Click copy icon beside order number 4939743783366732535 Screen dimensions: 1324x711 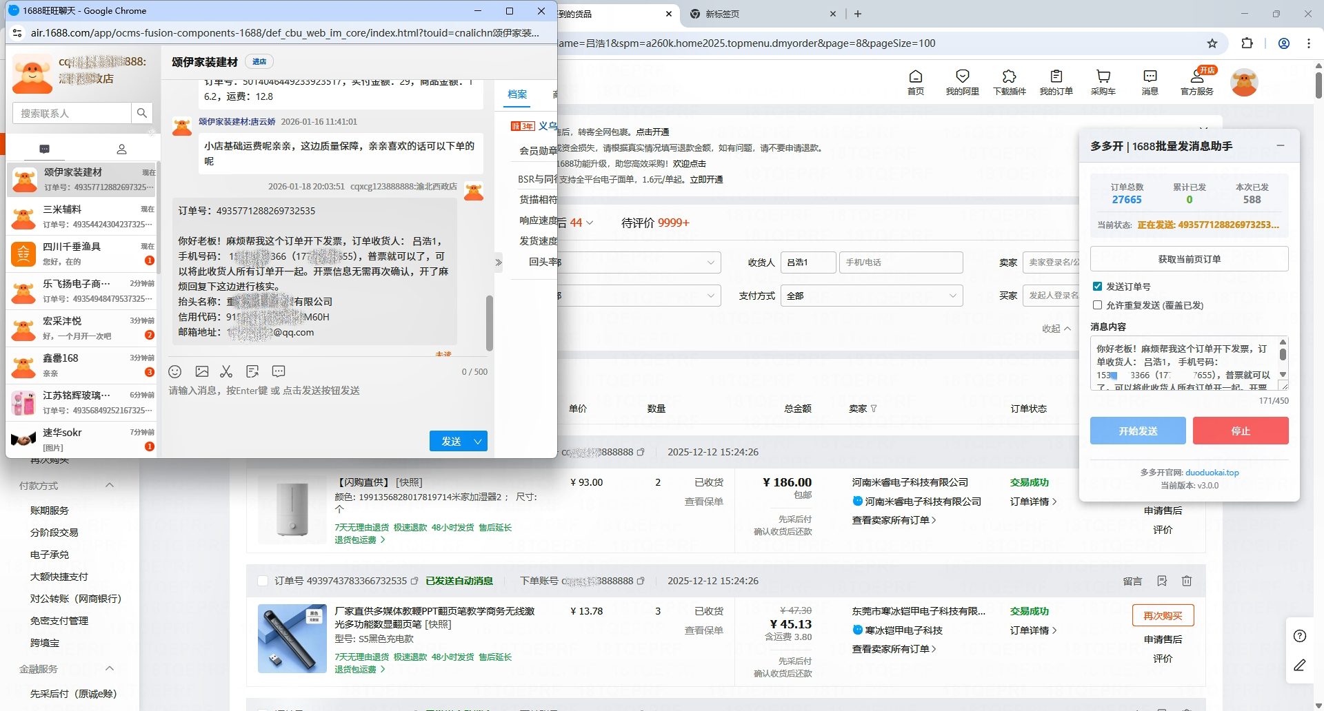(x=414, y=581)
